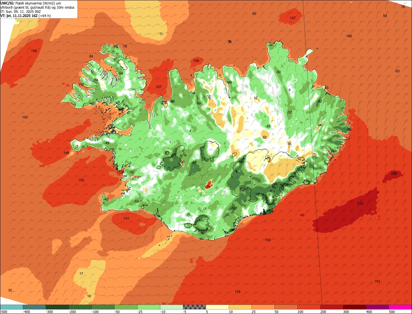Image resolution: width=412 pixels, height=314 pixels.
Task: Click the -39 value on the map
Action: point(278,72)
